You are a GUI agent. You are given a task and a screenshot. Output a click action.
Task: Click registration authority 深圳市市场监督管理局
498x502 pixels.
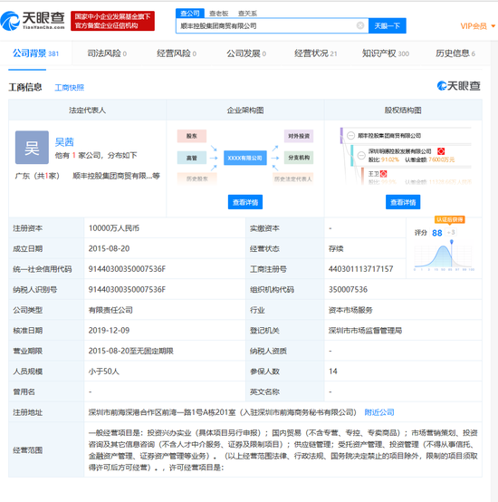click(365, 331)
